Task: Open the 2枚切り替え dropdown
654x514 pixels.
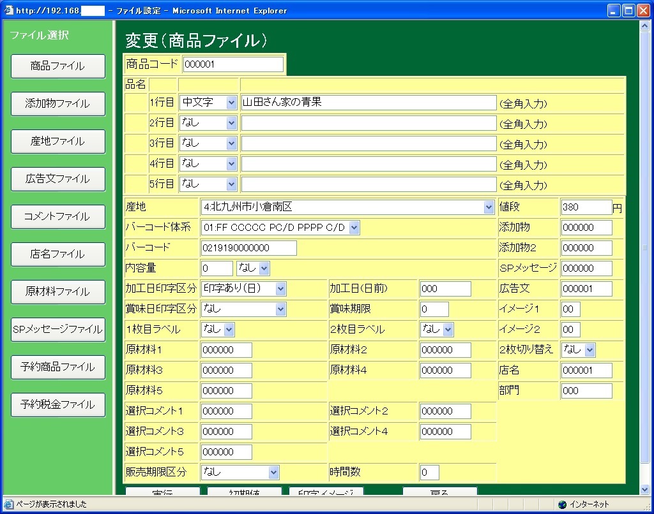Action: (579, 350)
